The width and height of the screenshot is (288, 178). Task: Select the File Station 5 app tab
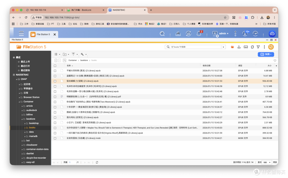click(43, 34)
